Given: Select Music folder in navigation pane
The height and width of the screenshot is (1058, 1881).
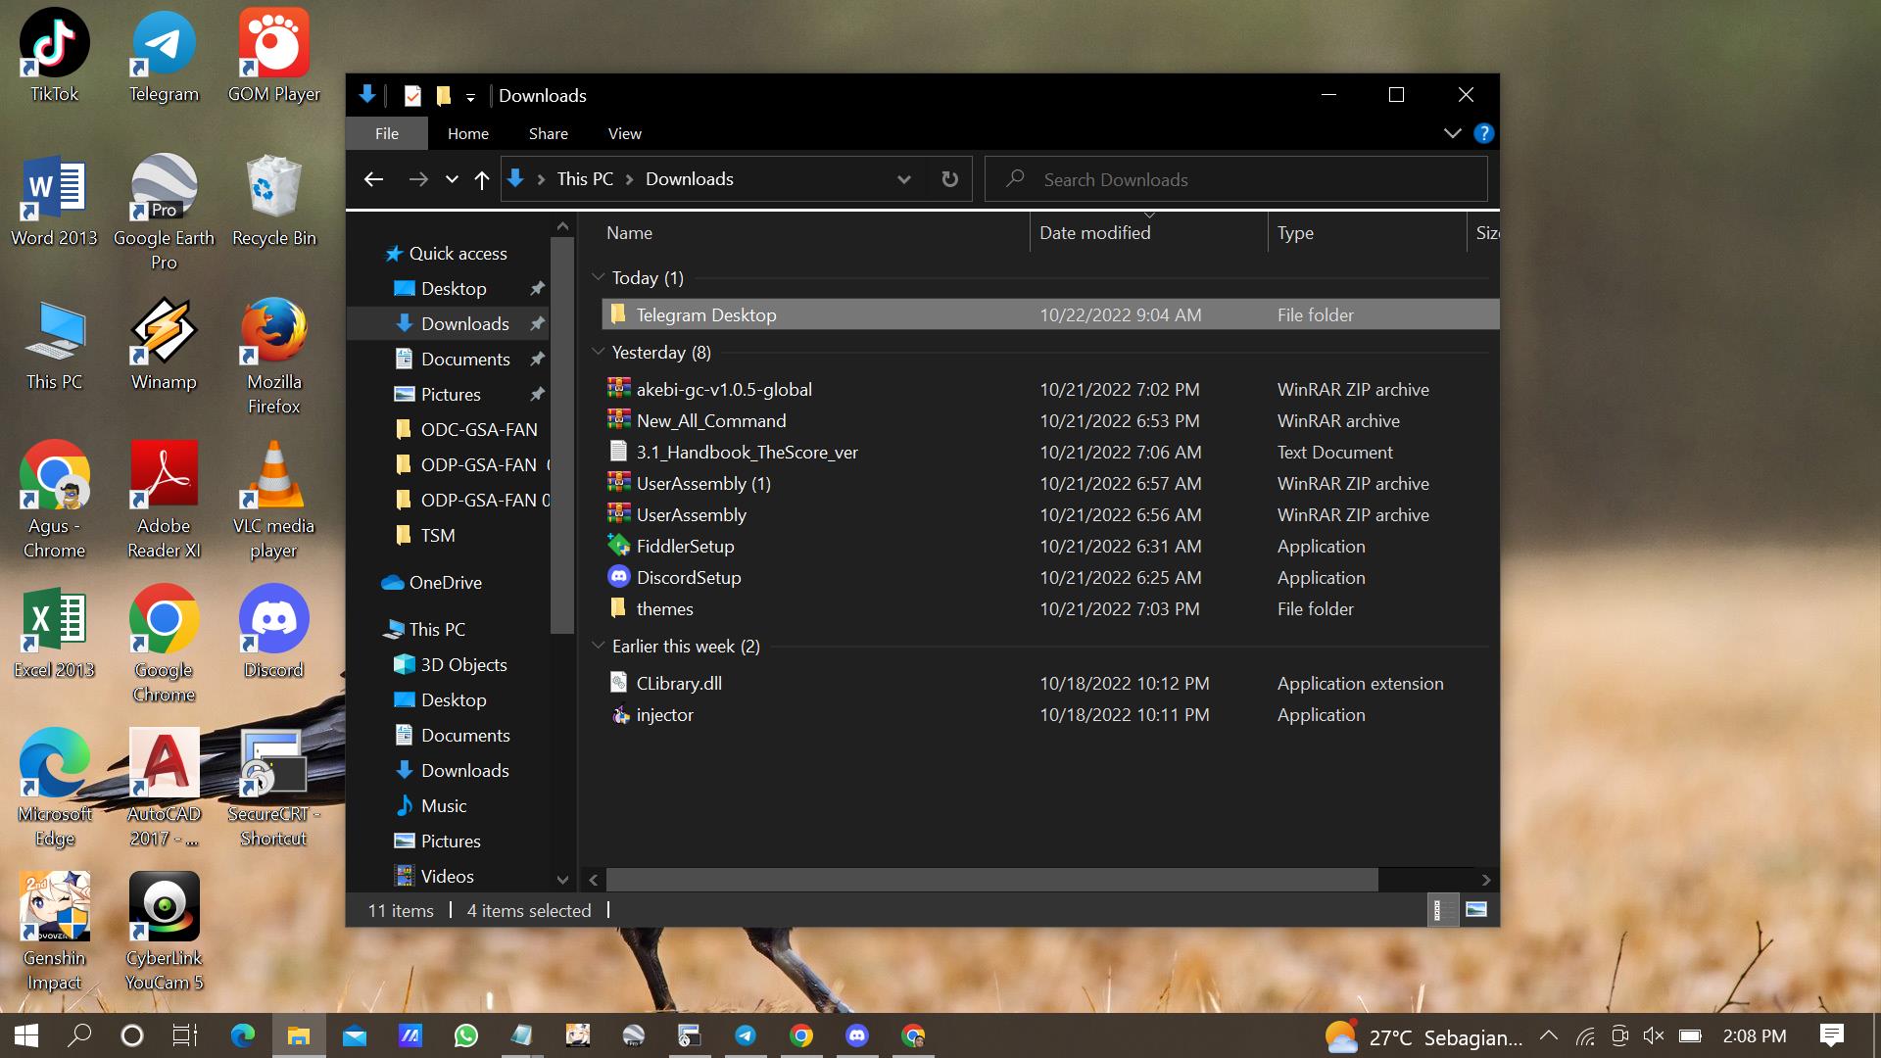Looking at the screenshot, I should point(443,806).
